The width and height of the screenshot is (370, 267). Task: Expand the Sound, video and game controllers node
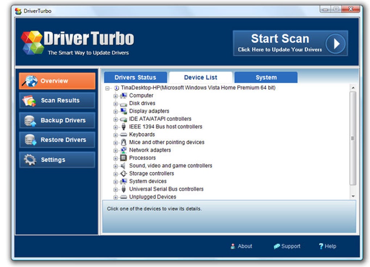pyautogui.click(x=115, y=166)
